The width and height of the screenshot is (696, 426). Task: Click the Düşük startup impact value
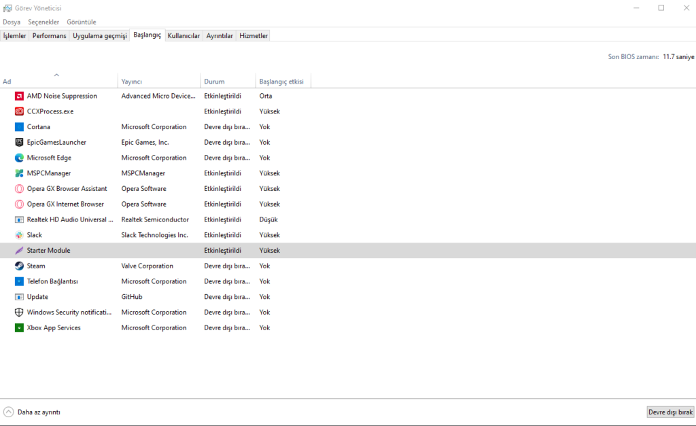(268, 219)
